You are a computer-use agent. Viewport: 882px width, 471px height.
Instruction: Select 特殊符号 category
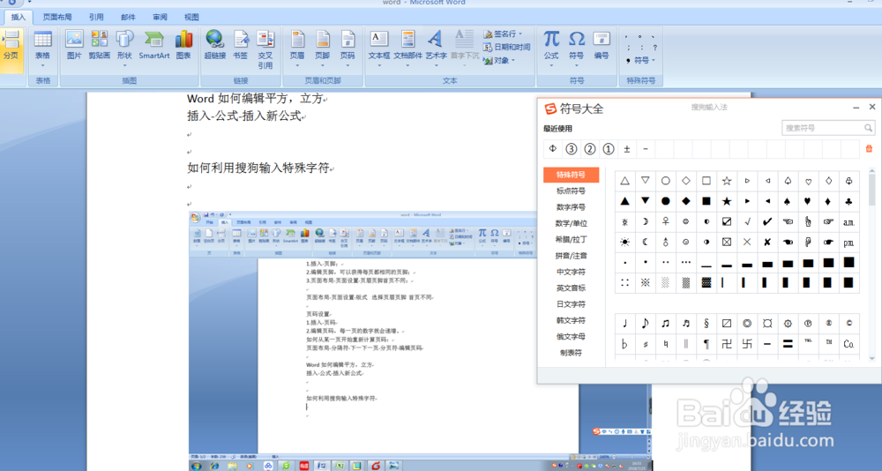point(571,175)
